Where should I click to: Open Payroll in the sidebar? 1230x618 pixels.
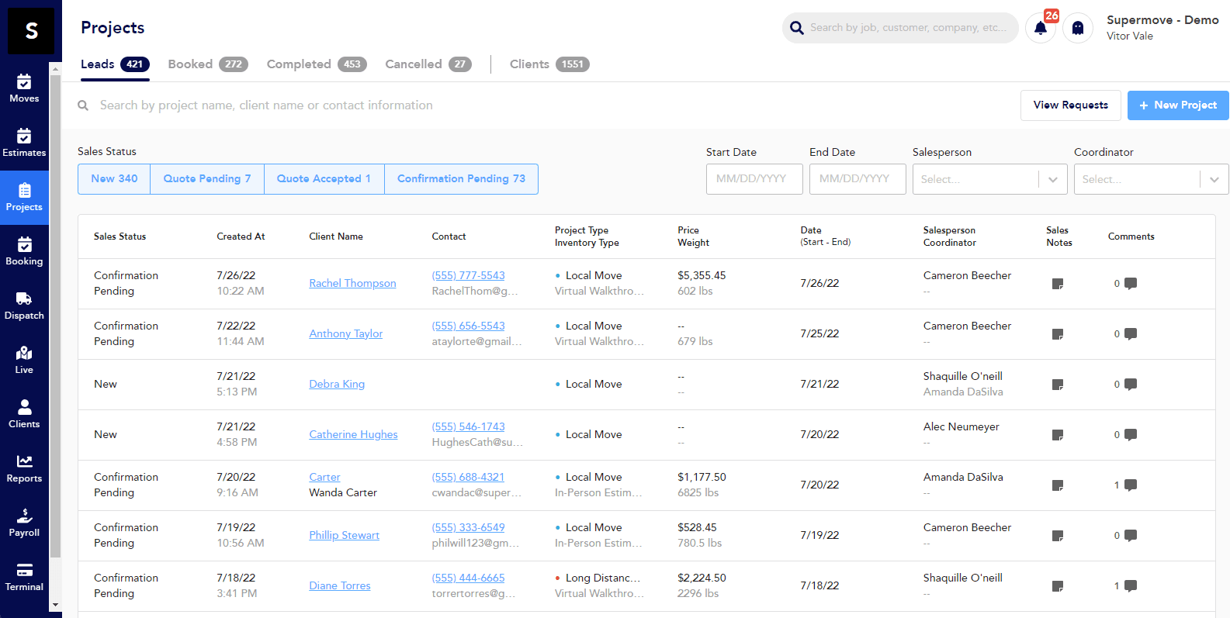pyautogui.click(x=24, y=523)
